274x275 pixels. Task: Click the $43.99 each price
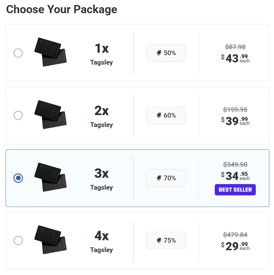(235, 58)
